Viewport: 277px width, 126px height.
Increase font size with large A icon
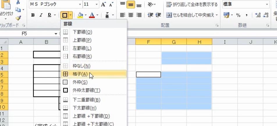tap(103, 5)
